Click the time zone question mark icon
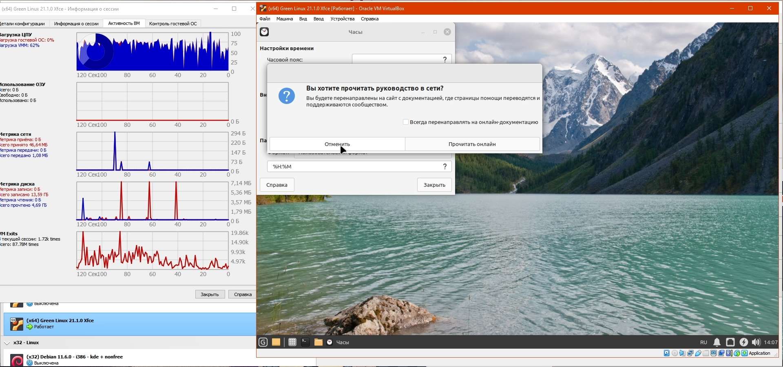The width and height of the screenshot is (783, 367). point(445,59)
